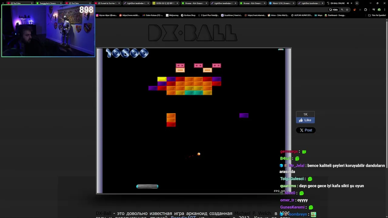Mute the DX-BALL ONLINE tab audio
The height and width of the screenshot is (218, 388).
click(x=348, y=3)
